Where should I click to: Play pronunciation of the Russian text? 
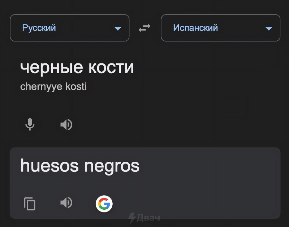point(66,124)
